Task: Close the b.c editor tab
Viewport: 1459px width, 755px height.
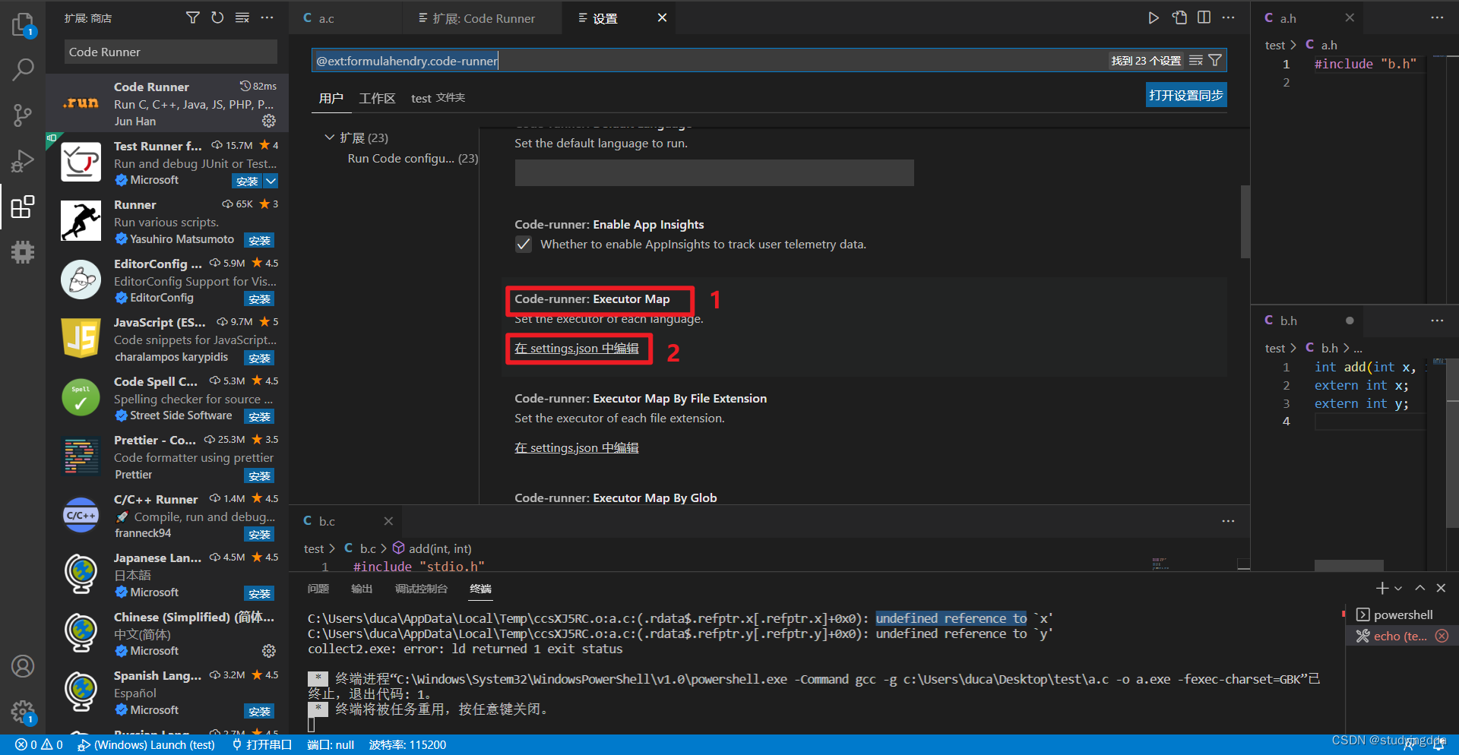Action: click(x=388, y=521)
